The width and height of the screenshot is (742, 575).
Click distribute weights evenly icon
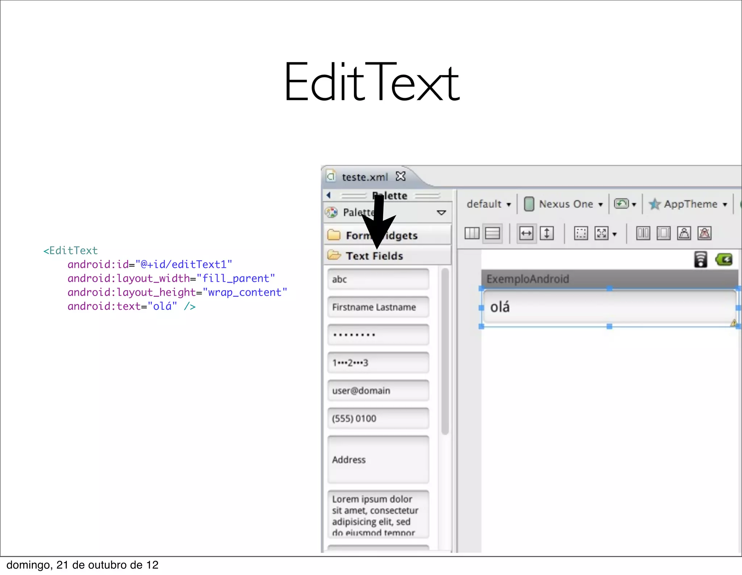click(x=643, y=233)
